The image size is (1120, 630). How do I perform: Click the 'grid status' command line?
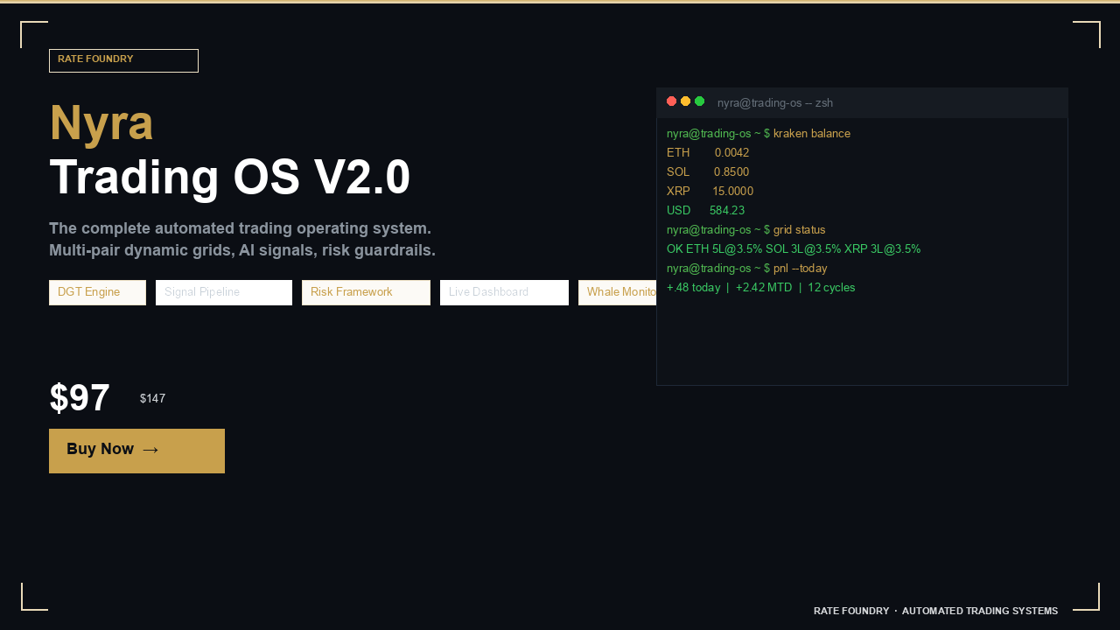(x=746, y=230)
